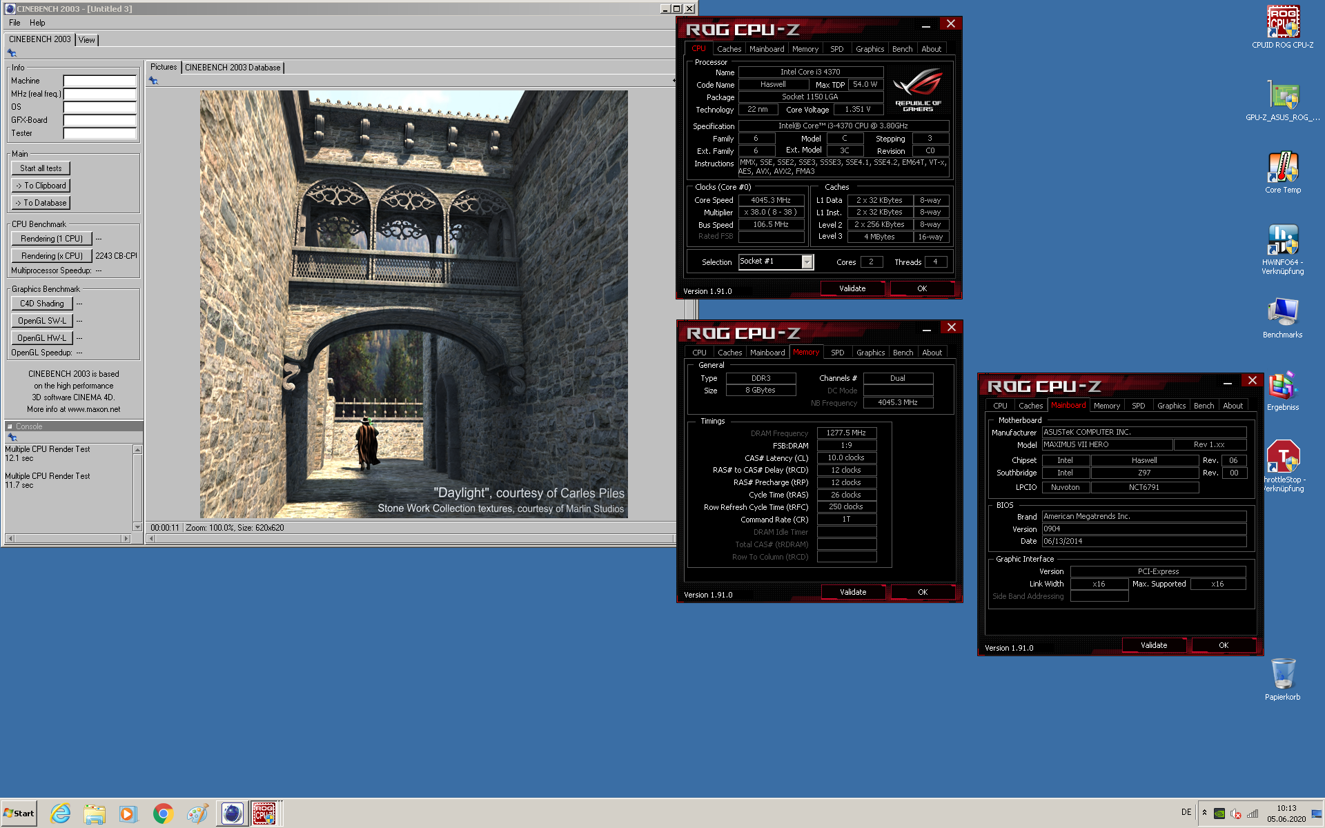Open CPUID ROG CPU-Z desktop shortcut

coord(1283,26)
